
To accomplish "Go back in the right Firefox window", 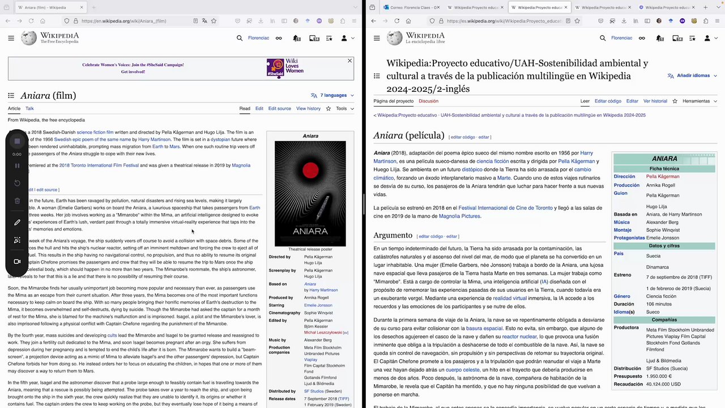I will coord(374,21).
